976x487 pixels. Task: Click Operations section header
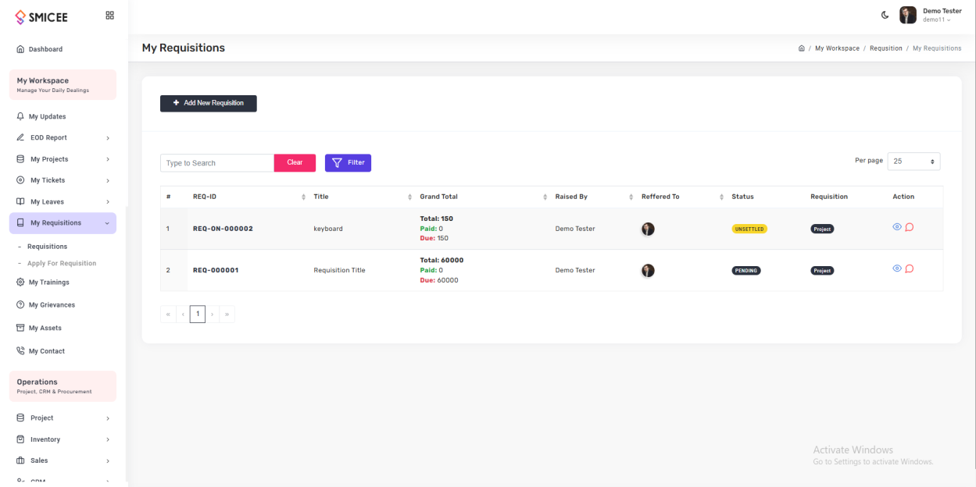[63, 386]
